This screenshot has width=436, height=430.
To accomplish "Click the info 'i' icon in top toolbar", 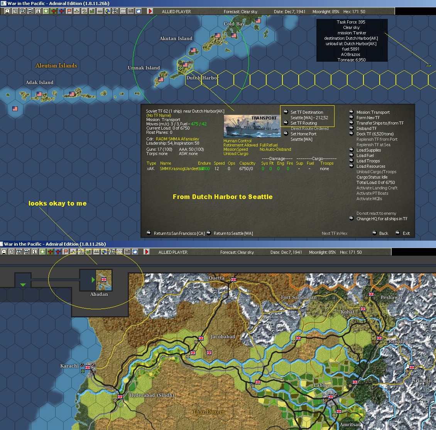I will tap(38, 11).
